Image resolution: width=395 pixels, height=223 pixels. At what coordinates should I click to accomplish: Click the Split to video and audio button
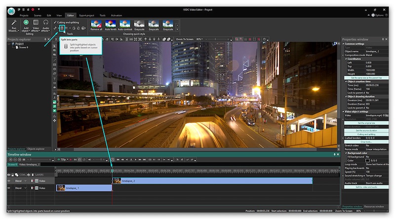[366, 187]
